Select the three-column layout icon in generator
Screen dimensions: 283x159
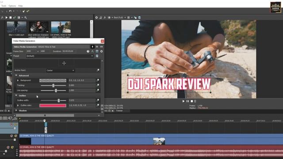101,47
